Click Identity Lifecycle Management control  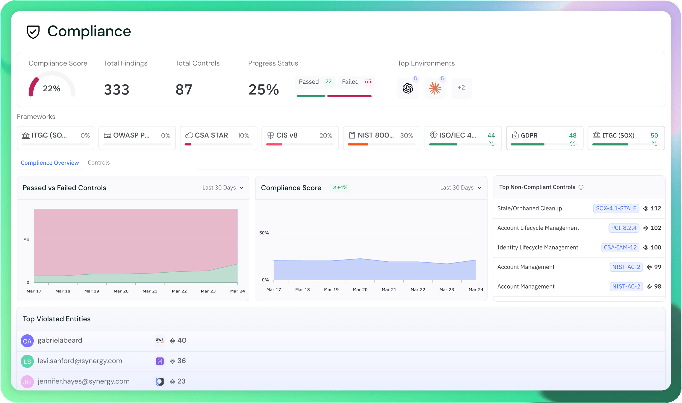[537, 247]
